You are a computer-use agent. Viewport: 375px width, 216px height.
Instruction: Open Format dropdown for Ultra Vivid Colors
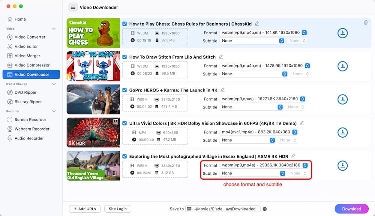[x=258, y=132]
